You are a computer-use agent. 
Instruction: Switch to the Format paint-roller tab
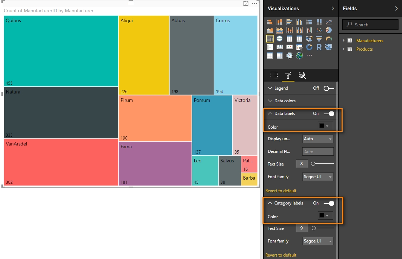coord(288,75)
